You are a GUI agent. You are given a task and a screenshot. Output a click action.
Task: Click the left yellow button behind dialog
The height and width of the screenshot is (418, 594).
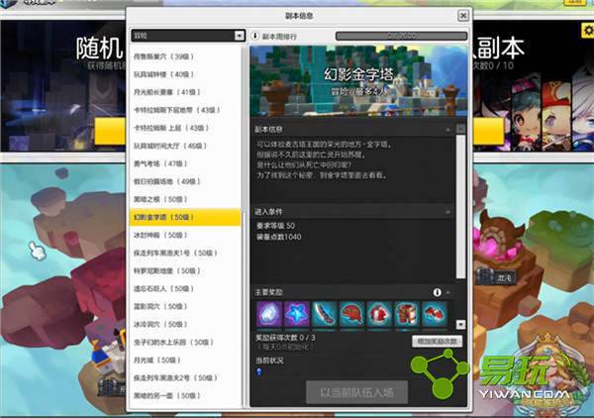(110, 131)
